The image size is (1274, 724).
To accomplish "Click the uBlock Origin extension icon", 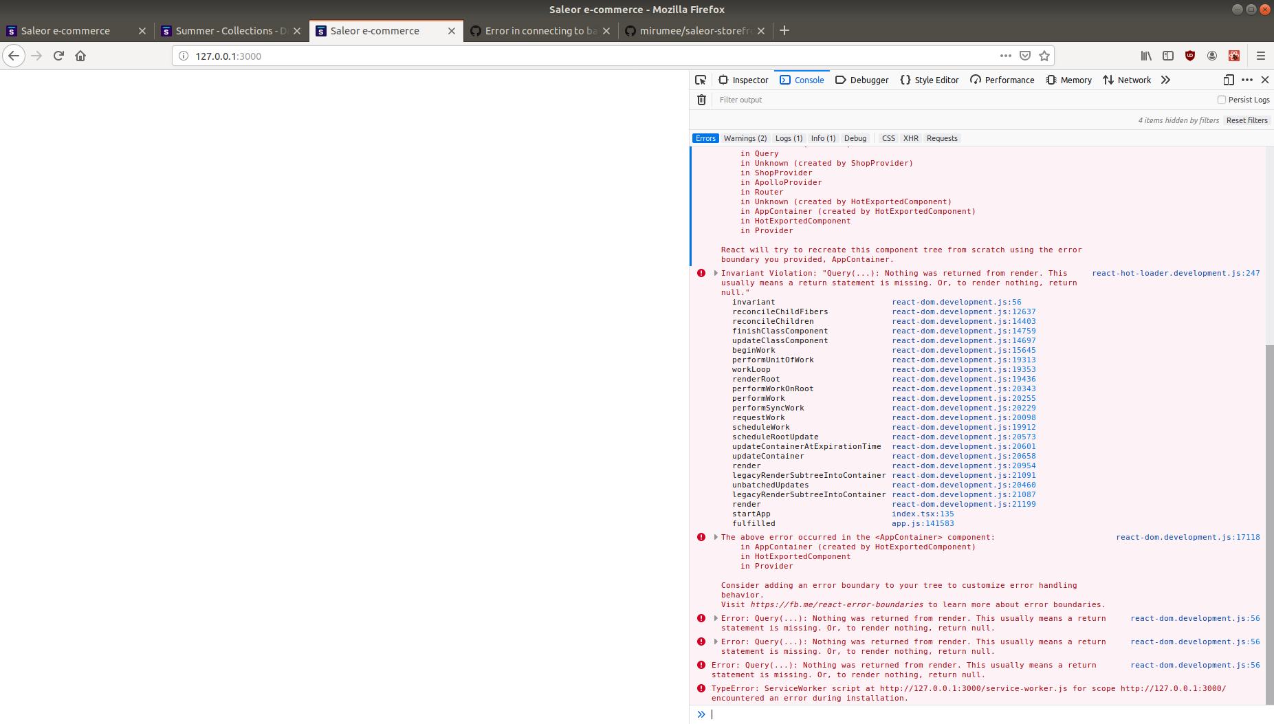I will tap(1190, 56).
